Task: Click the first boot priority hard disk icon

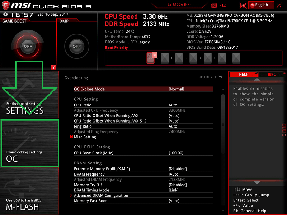Action: click(152, 57)
